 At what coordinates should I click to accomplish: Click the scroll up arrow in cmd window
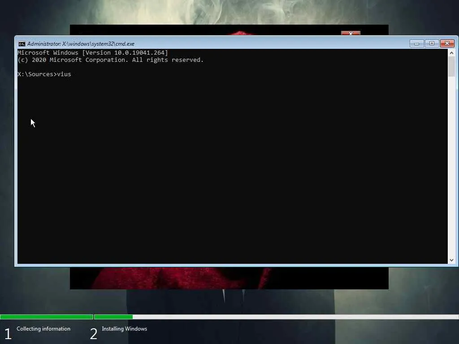click(451, 53)
